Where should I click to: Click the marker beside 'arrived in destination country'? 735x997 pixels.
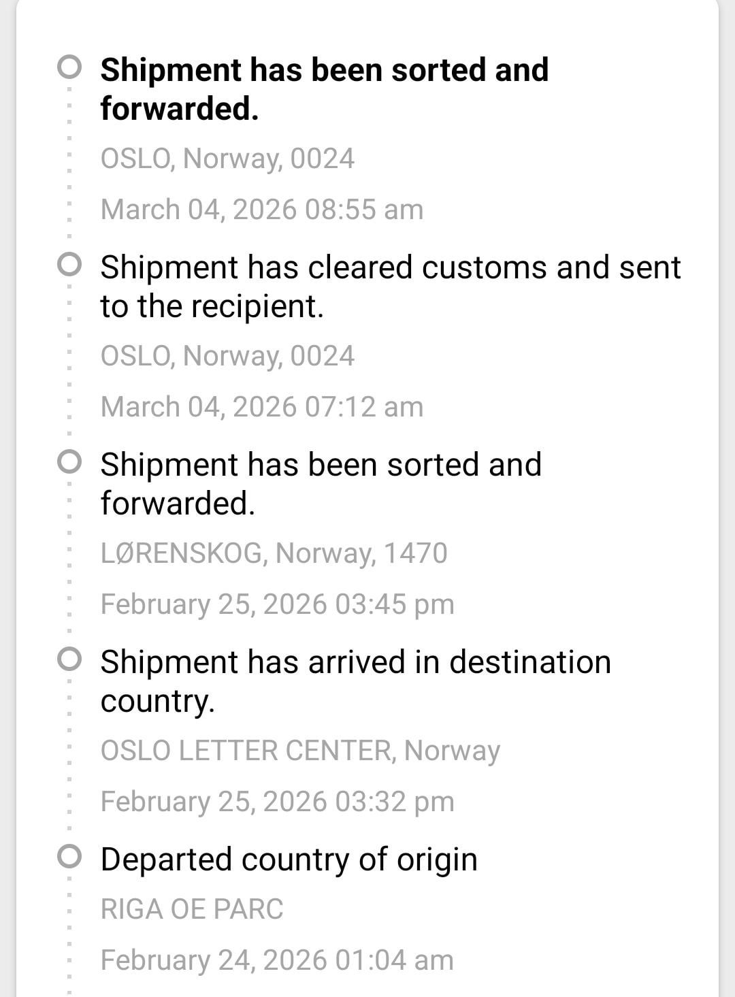tap(69, 659)
